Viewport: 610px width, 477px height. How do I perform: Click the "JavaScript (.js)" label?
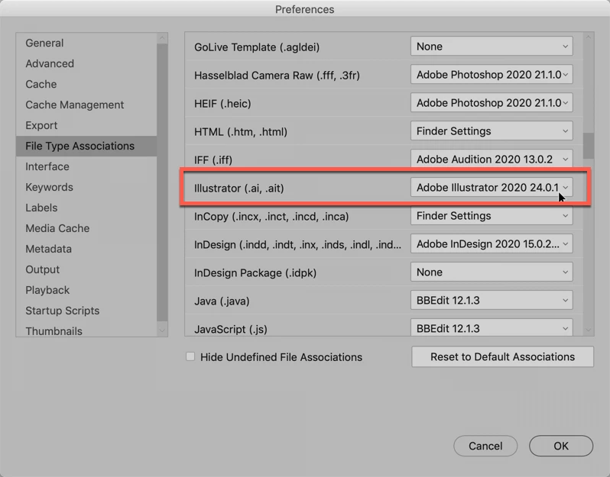point(230,329)
